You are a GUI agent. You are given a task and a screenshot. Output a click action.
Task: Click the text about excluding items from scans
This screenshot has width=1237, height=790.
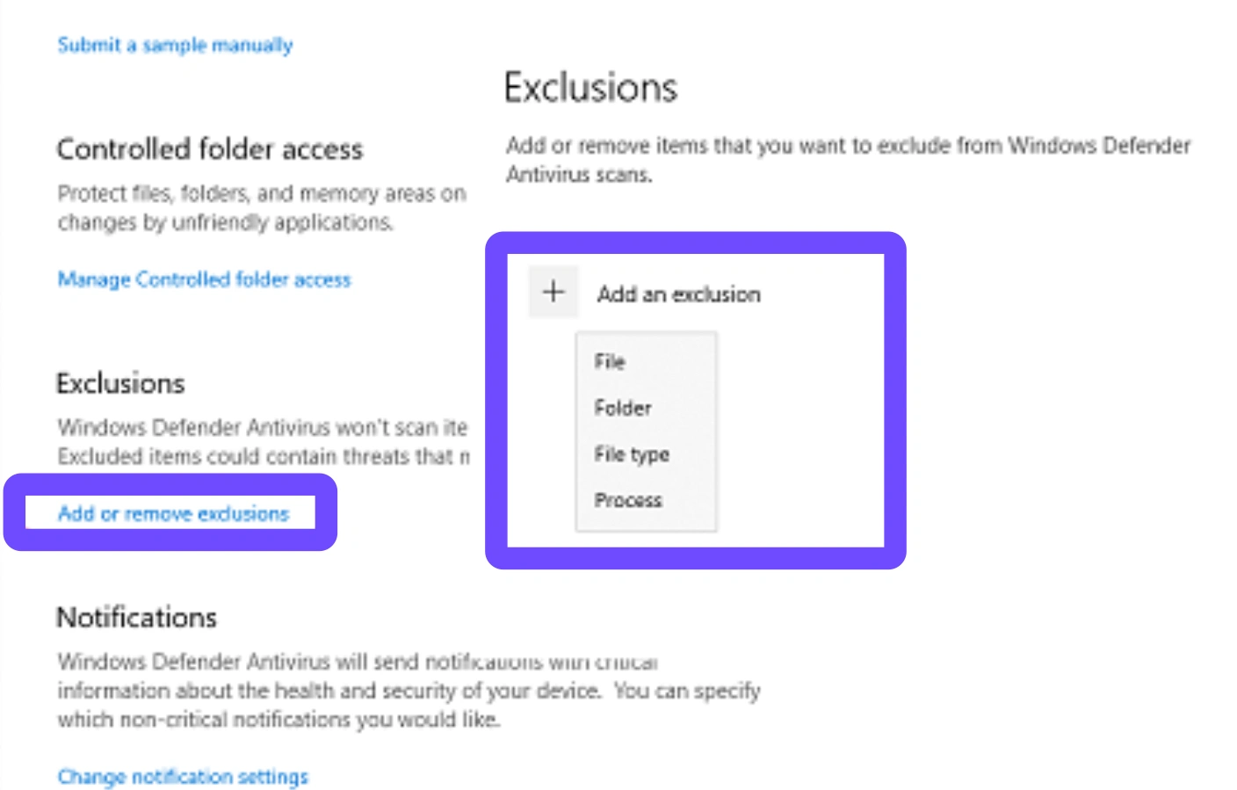coord(848,160)
